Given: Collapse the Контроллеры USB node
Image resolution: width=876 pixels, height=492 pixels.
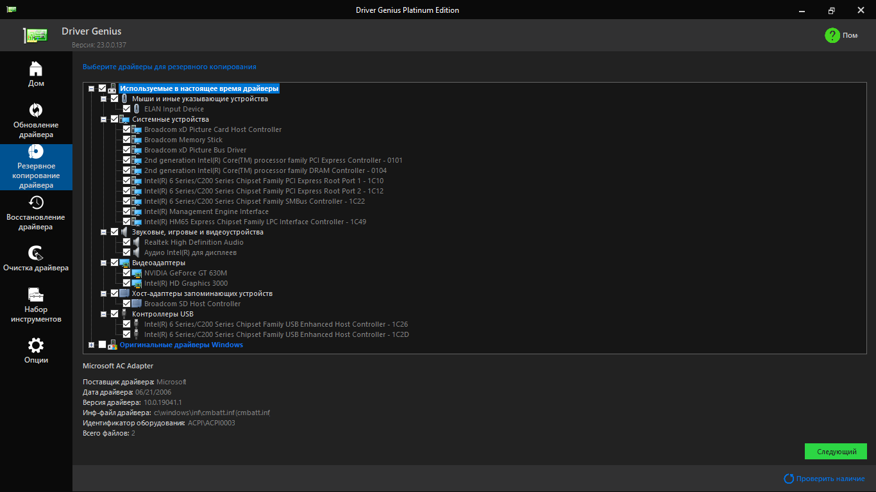Looking at the screenshot, I should [x=104, y=314].
